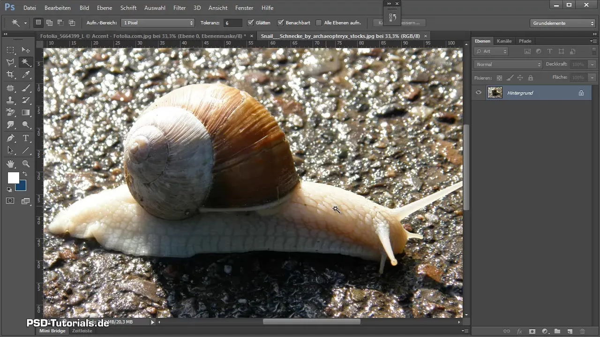Toggle the Glätten checkbox
This screenshot has height=337, width=600.
coord(251,22)
